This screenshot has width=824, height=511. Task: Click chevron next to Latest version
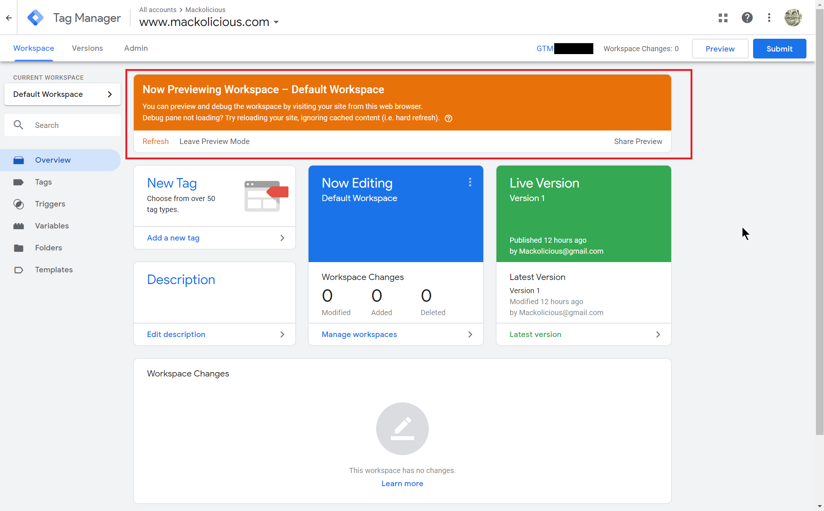pos(658,334)
